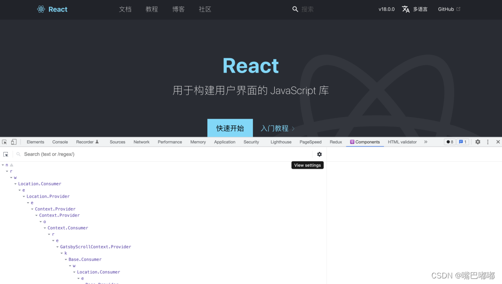Activate the DevTools inspect element icon
Viewport: 502px width, 284px height.
click(x=5, y=142)
